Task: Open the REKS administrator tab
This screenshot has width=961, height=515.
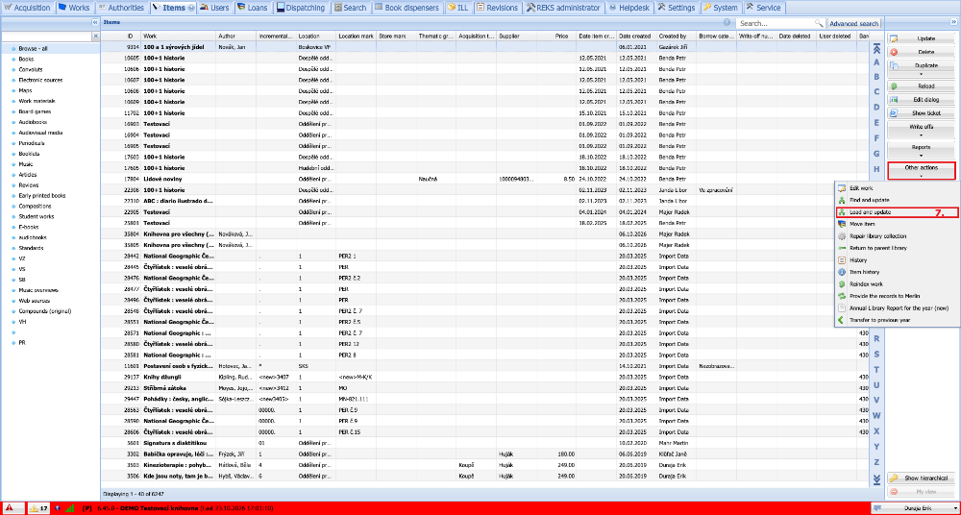Action: point(564,8)
